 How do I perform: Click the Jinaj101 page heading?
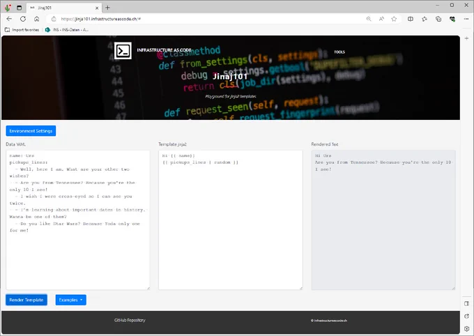pos(230,77)
